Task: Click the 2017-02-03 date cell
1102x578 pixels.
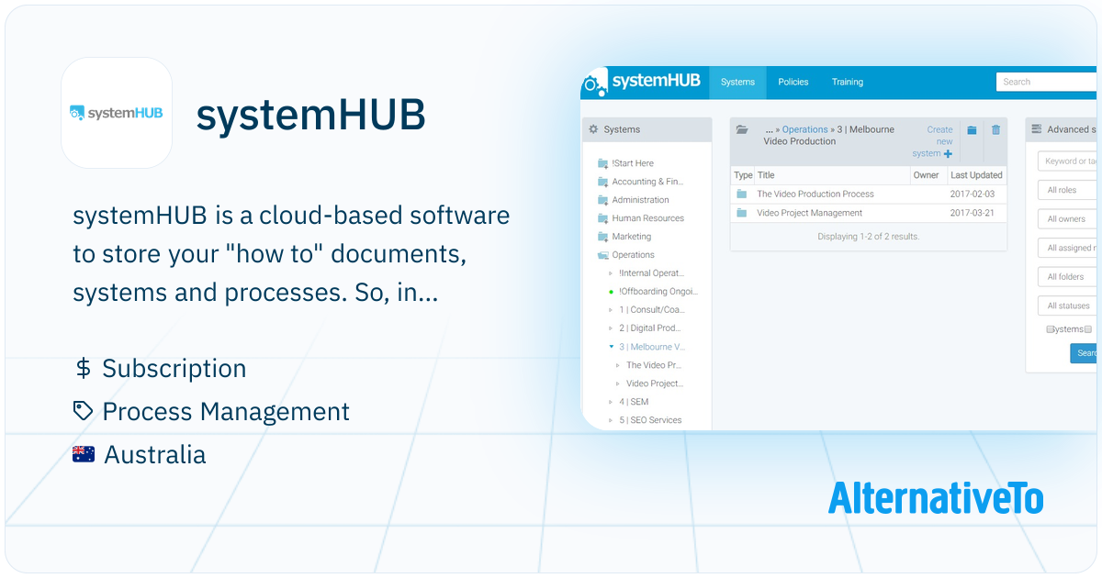Action: point(973,195)
